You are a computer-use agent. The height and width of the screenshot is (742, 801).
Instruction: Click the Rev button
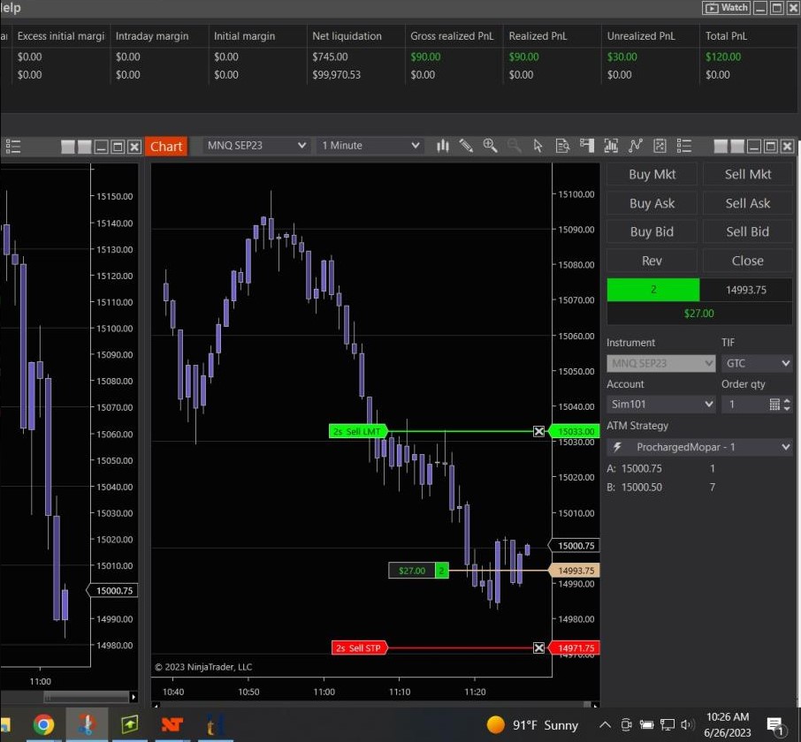pyautogui.click(x=652, y=261)
